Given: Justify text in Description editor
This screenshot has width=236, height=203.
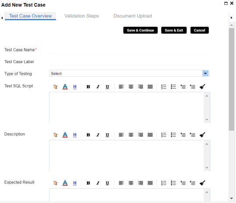Looking at the screenshot, I should [150, 135].
